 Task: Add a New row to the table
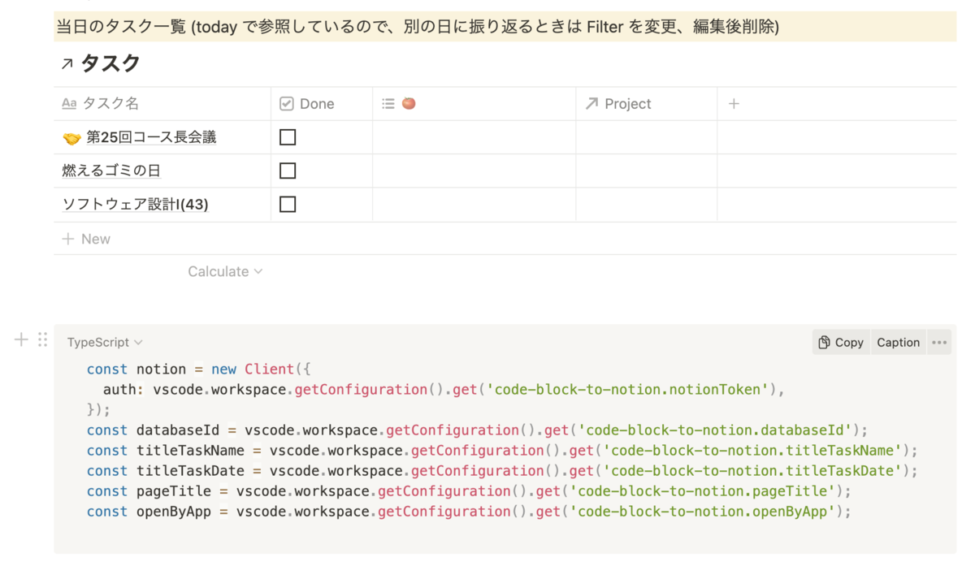click(86, 239)
